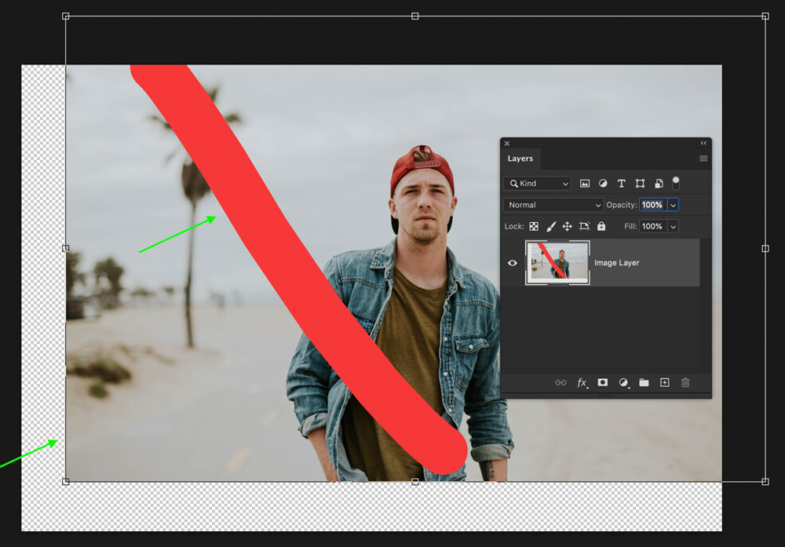Screen dimensions: 785x547
Task: Hide the Image Layer visibility
Action: tap(512, 263)
